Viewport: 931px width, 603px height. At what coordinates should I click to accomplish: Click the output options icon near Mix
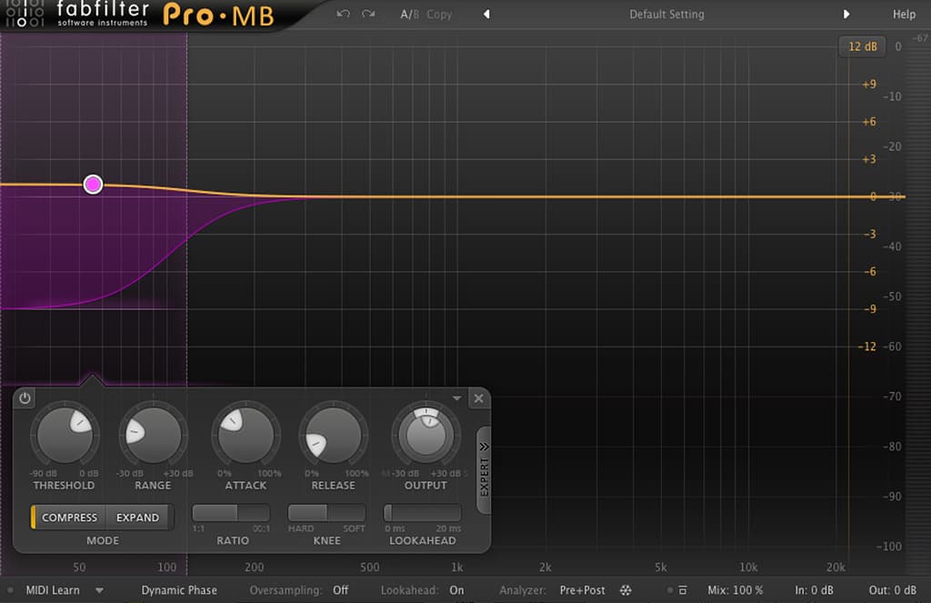click(682, 590)
